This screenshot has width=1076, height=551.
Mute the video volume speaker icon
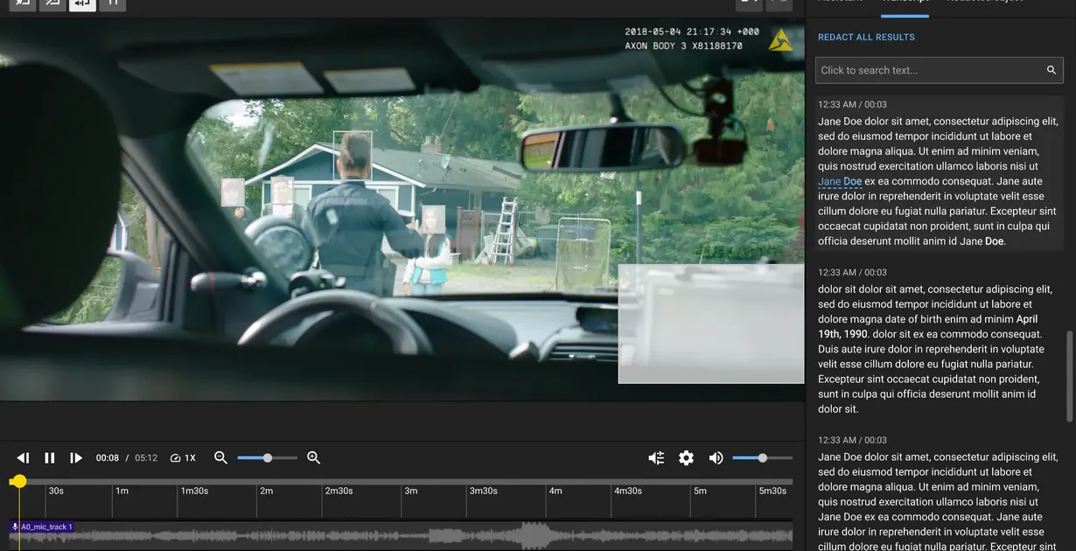(x=715, y=456)
